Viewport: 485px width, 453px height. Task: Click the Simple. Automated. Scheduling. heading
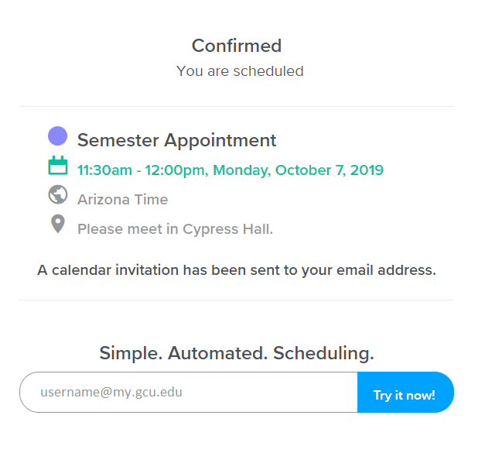pos(237,353)
